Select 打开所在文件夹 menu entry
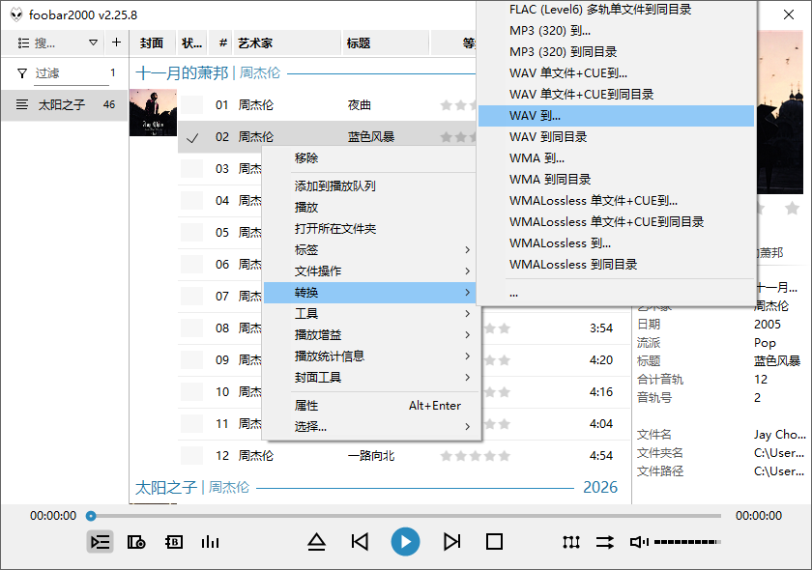The width and height of the screenshot is (812, 570). tap(370, 229)
